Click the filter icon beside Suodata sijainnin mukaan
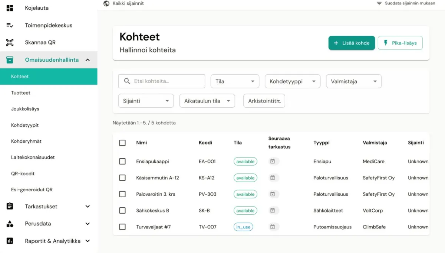This screenshot has width=445, height=253. tap(379, 3)
